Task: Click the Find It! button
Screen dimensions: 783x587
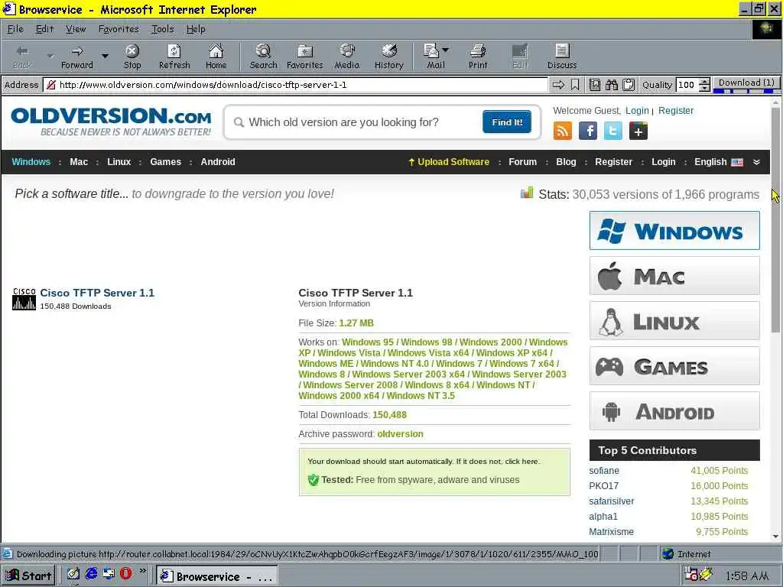Action: (507, 122)
